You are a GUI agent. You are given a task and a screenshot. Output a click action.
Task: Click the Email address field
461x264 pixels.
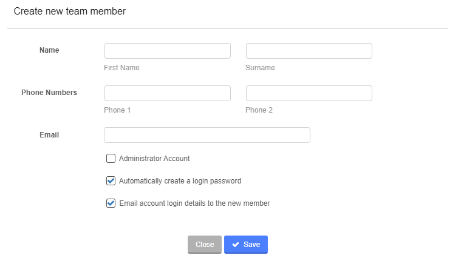[207, 135]
